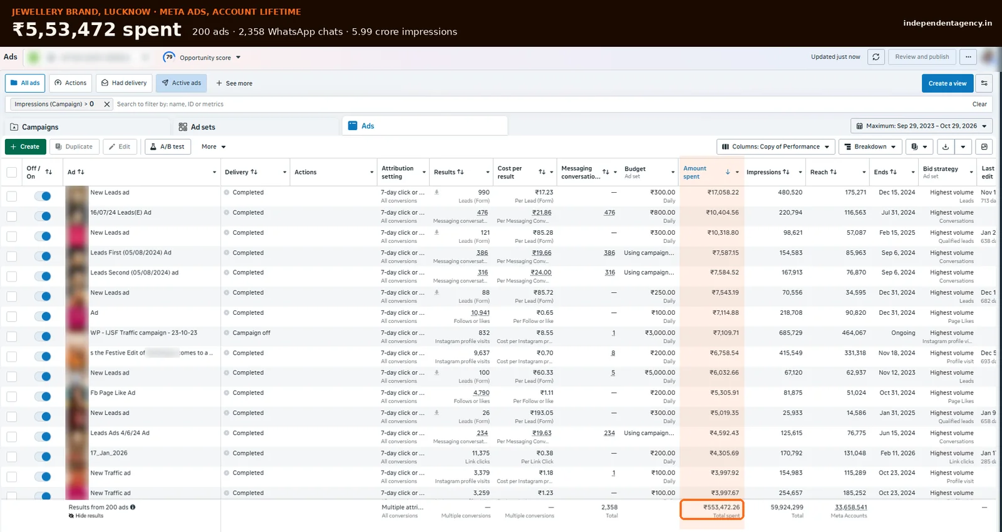Click the green Create button
The height and width of the screenshot is (532, 1002).
tap(25, 146)
